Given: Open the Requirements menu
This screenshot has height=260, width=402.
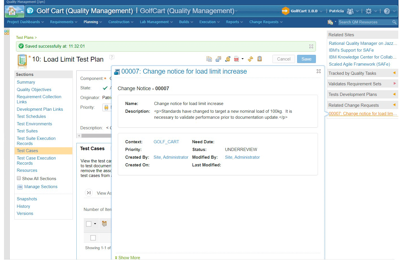Looking at the screenshot, I should tap(64, 22).
